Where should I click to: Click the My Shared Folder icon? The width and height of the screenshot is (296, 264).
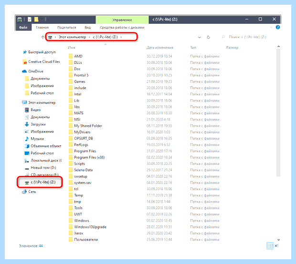pos(71,126)
